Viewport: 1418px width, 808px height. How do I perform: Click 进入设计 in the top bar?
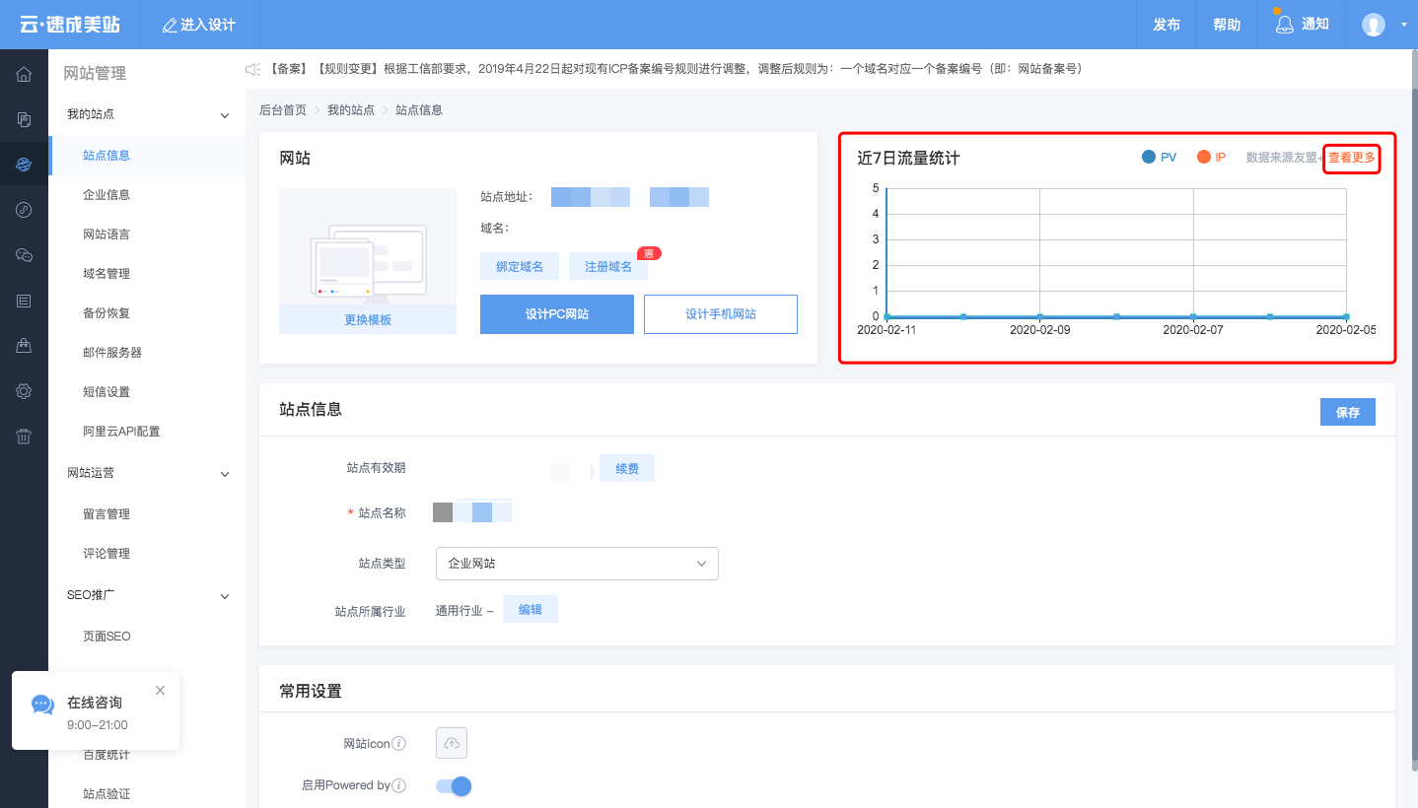[x=198, y=25]
